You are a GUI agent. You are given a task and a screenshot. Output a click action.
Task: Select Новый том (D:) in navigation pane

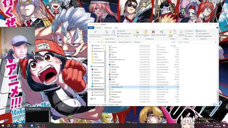(98, 92)
